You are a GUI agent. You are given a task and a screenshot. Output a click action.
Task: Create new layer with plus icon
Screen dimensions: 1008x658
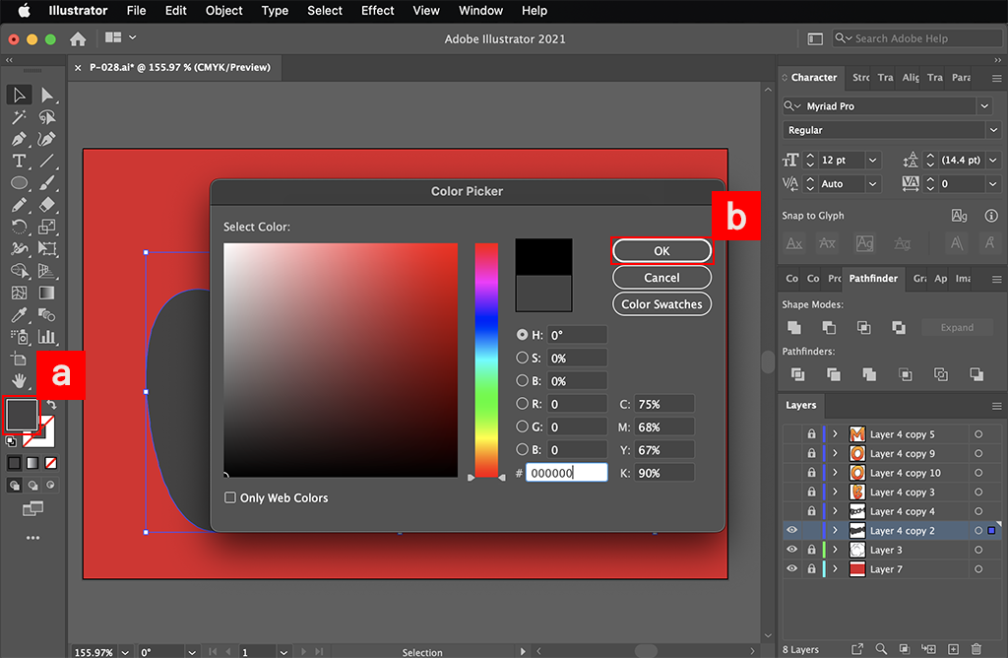pos(953,649)
